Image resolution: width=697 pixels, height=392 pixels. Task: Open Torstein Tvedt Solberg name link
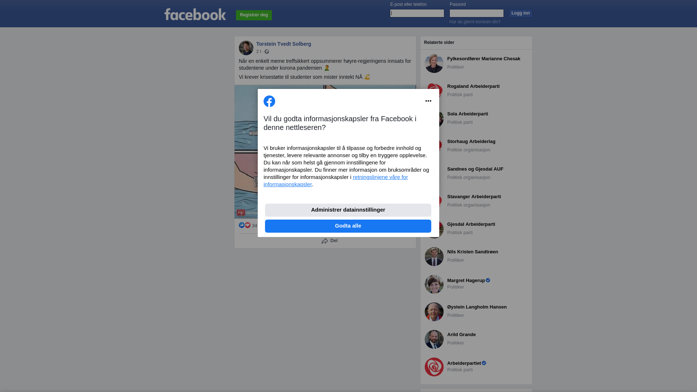284,44
